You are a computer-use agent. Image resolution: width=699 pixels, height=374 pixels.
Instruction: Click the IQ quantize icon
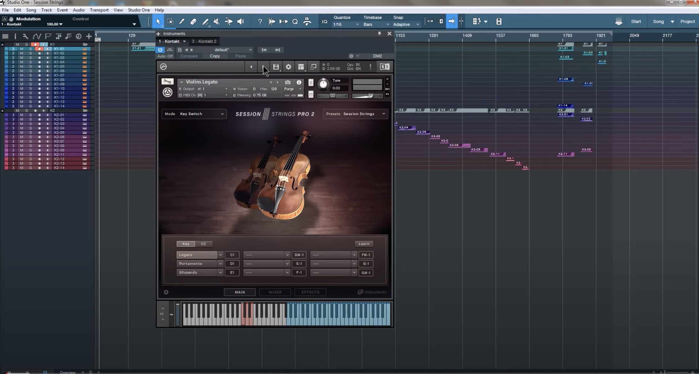coord(325,21)
